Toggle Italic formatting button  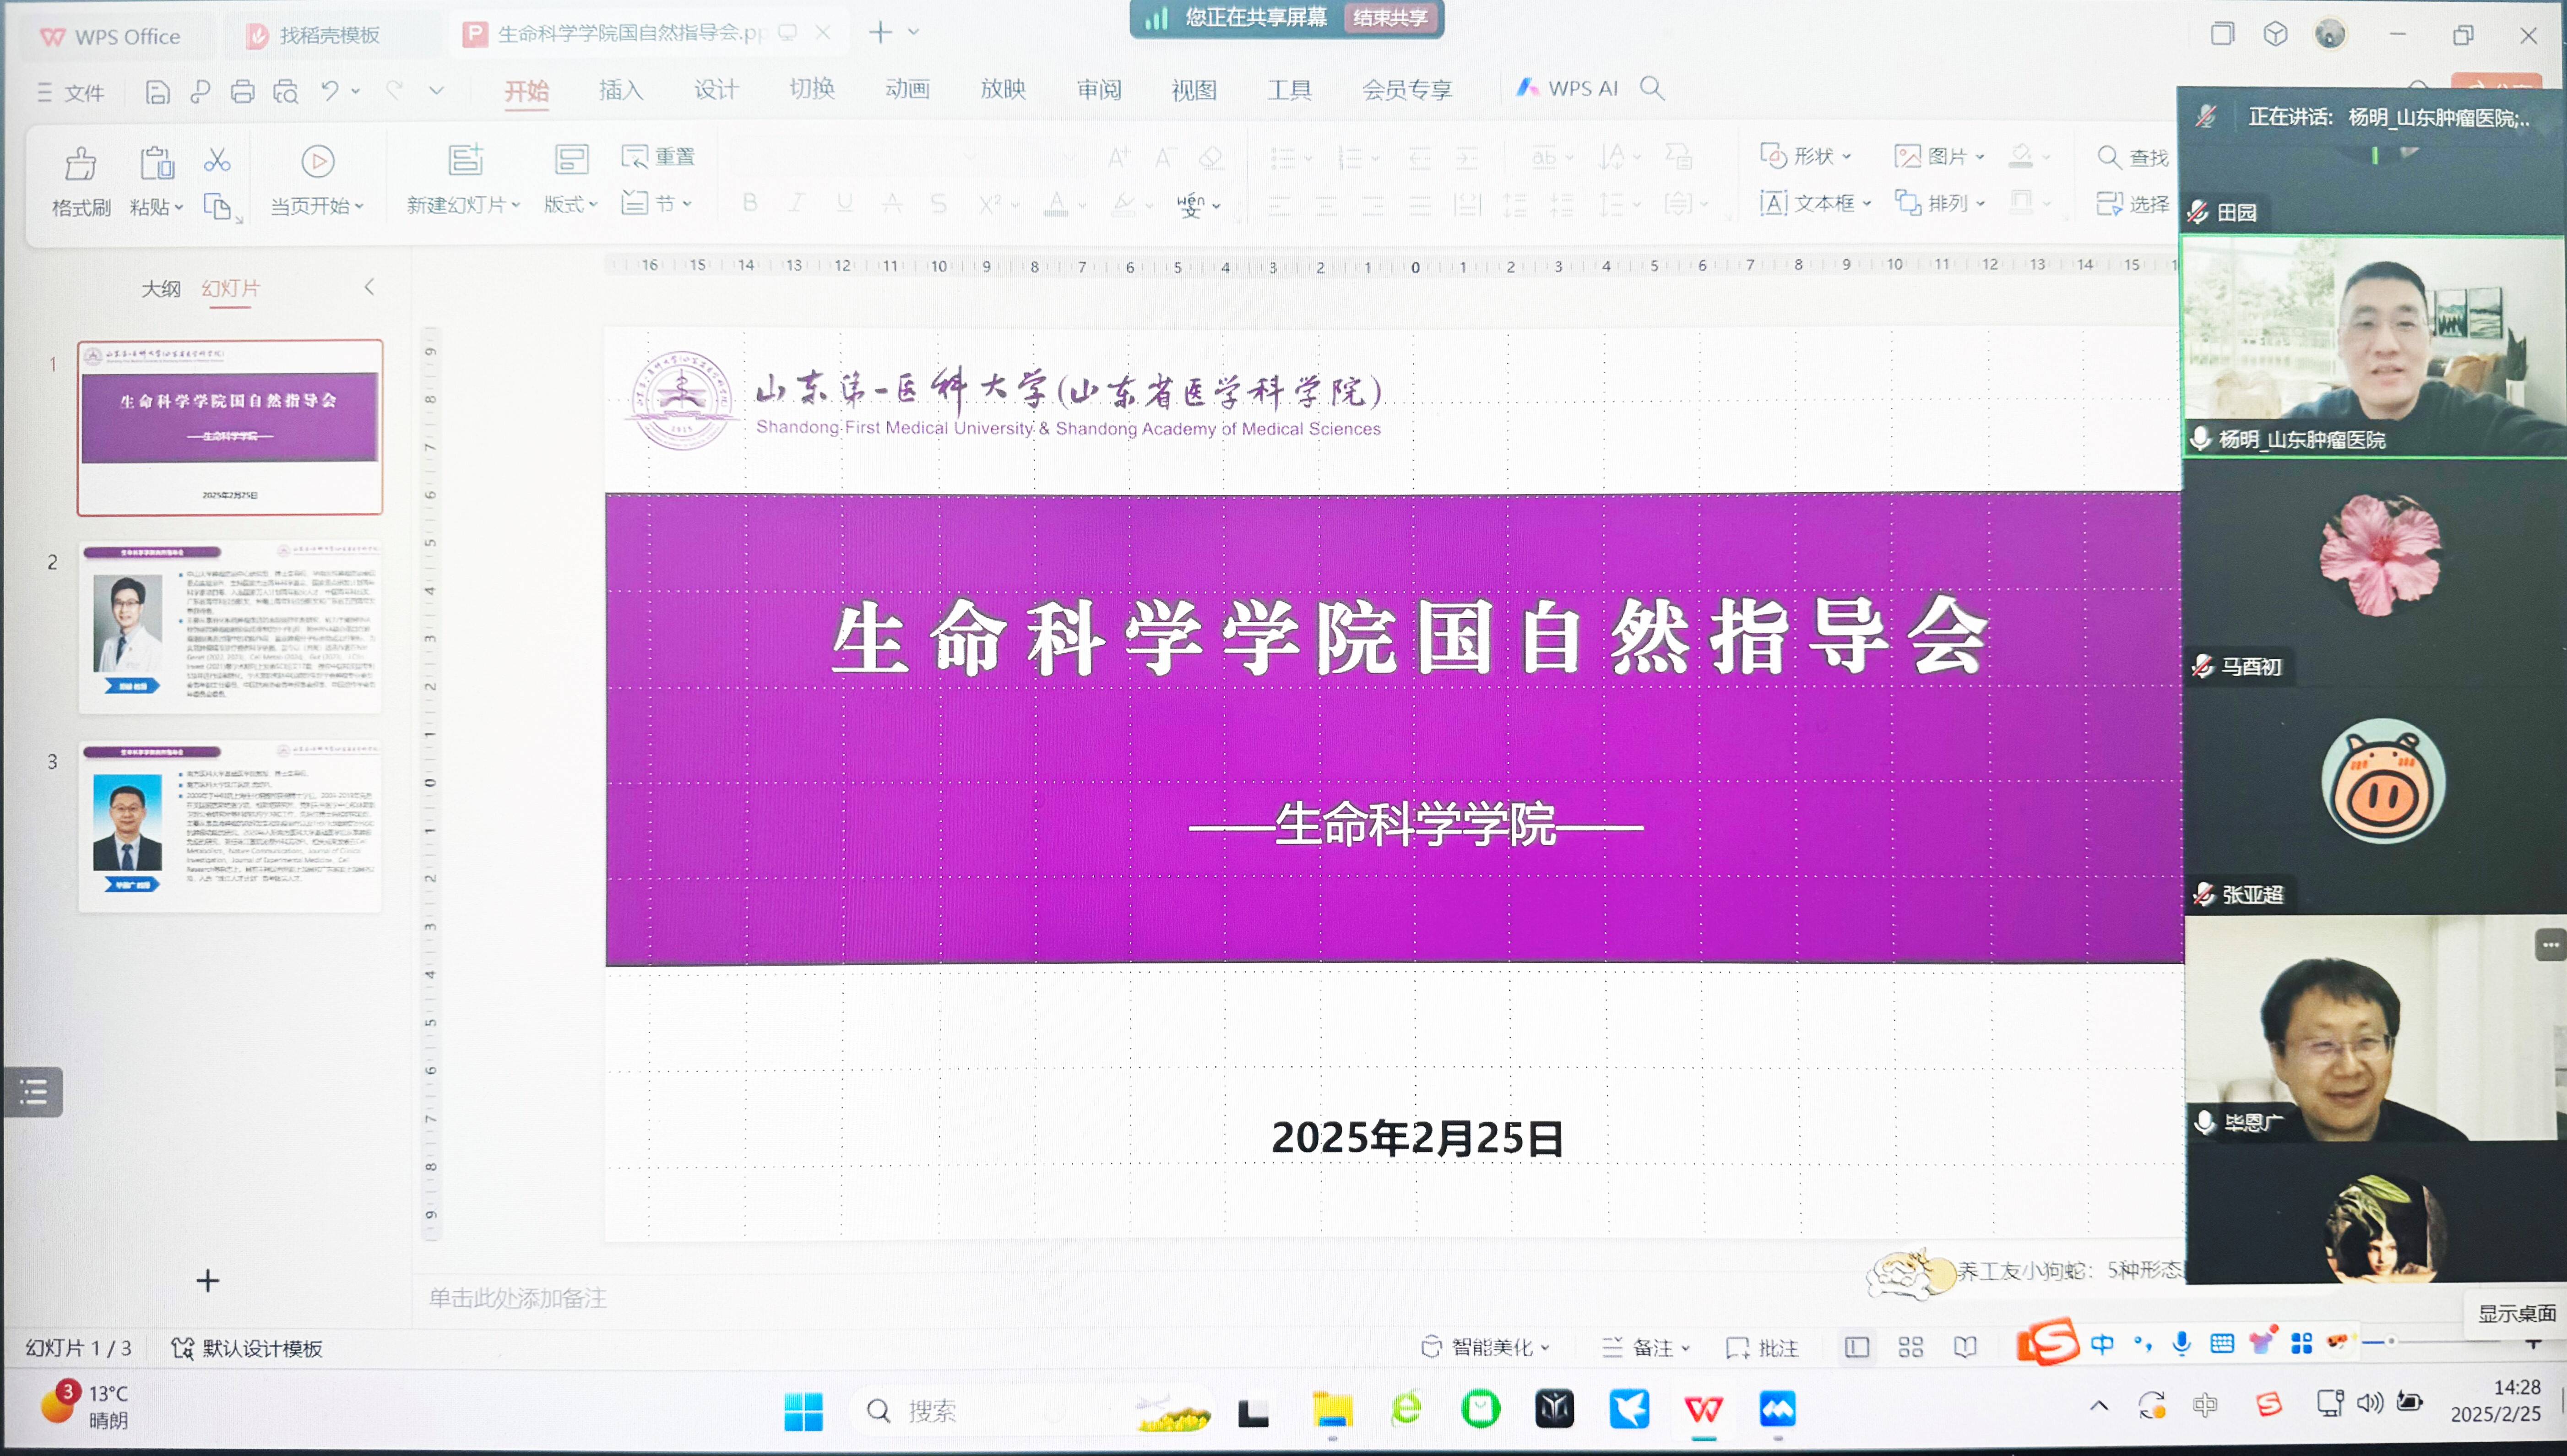point(797,203)
